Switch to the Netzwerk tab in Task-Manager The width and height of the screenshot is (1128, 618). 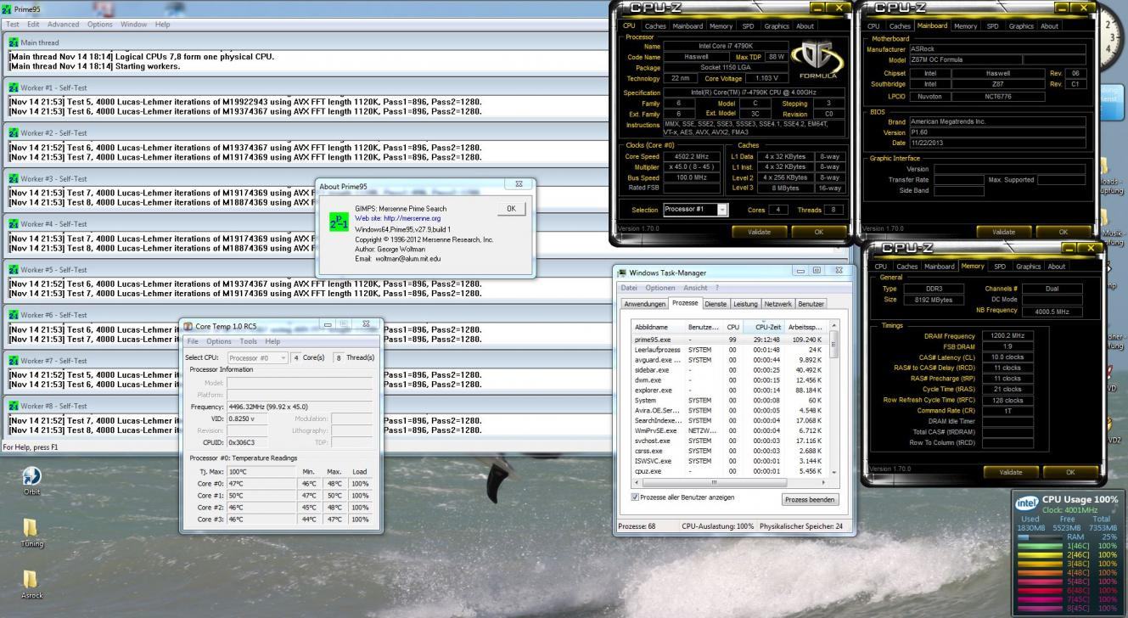(777, 303)
